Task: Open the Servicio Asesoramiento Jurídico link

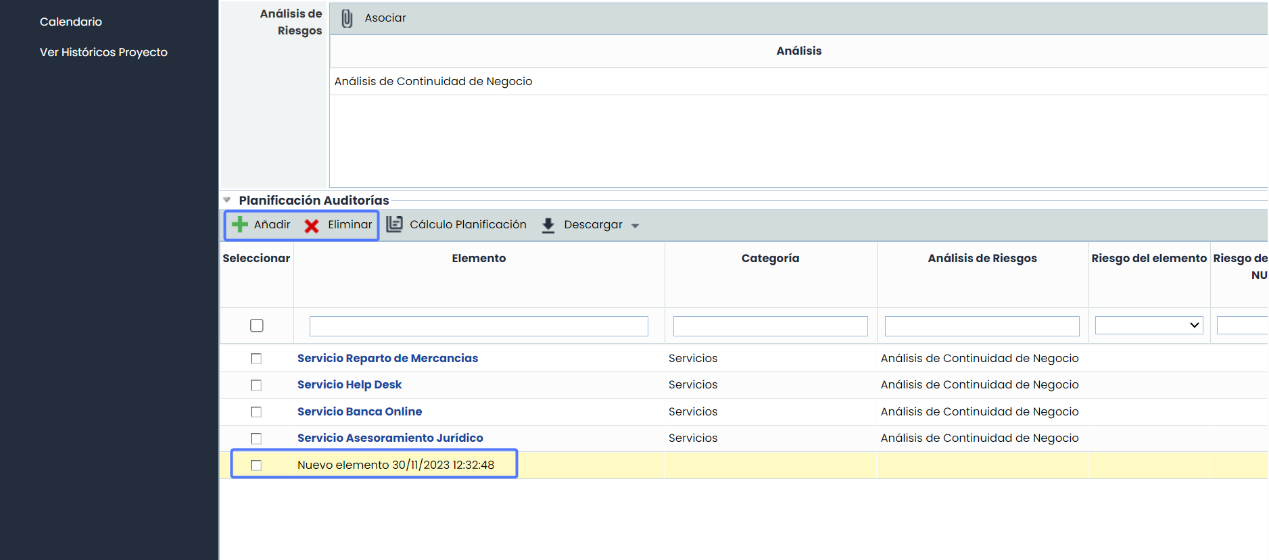Action: point(390,438)
